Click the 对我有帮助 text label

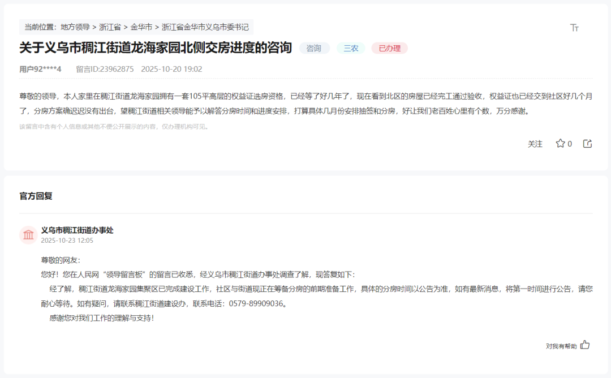point(561,346)
